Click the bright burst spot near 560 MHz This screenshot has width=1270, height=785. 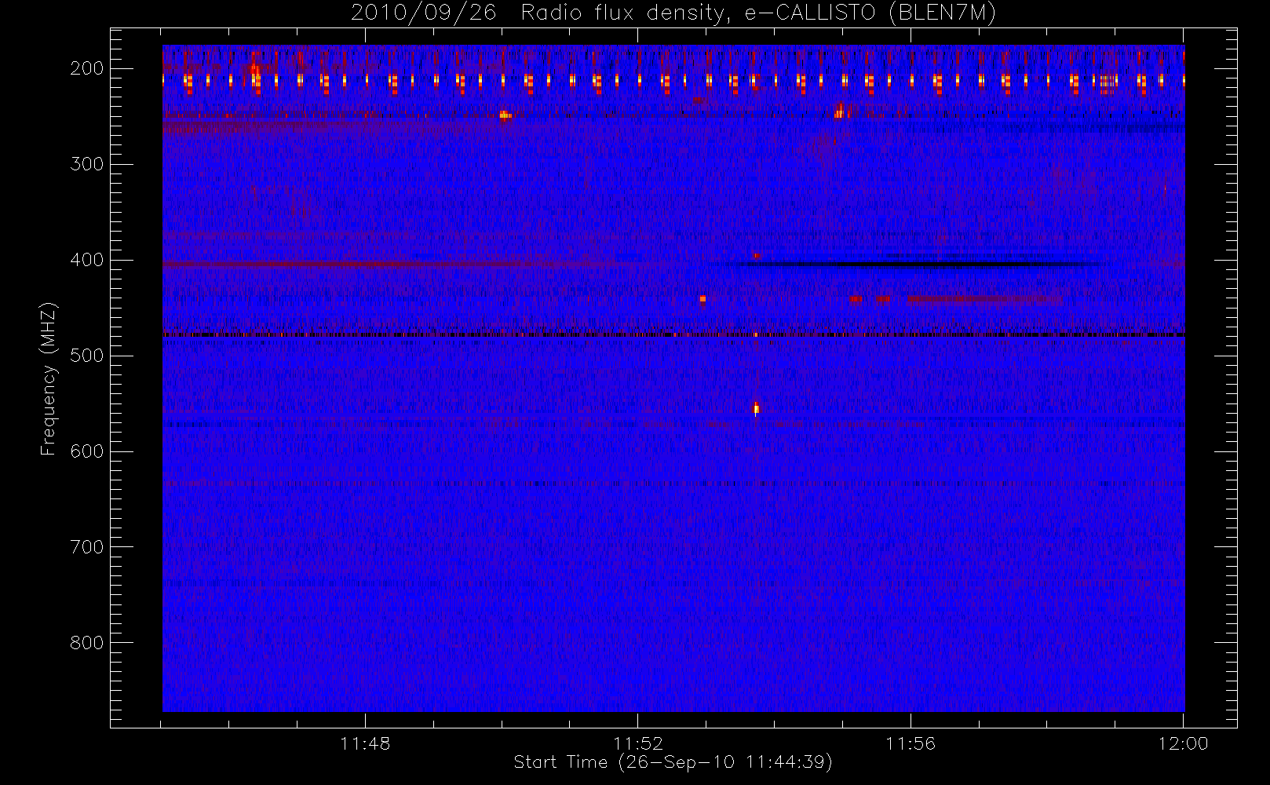click(756, 408)
